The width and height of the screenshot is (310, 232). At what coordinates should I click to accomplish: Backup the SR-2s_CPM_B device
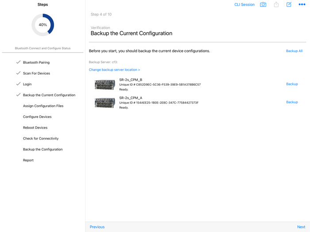coord(292,84)
